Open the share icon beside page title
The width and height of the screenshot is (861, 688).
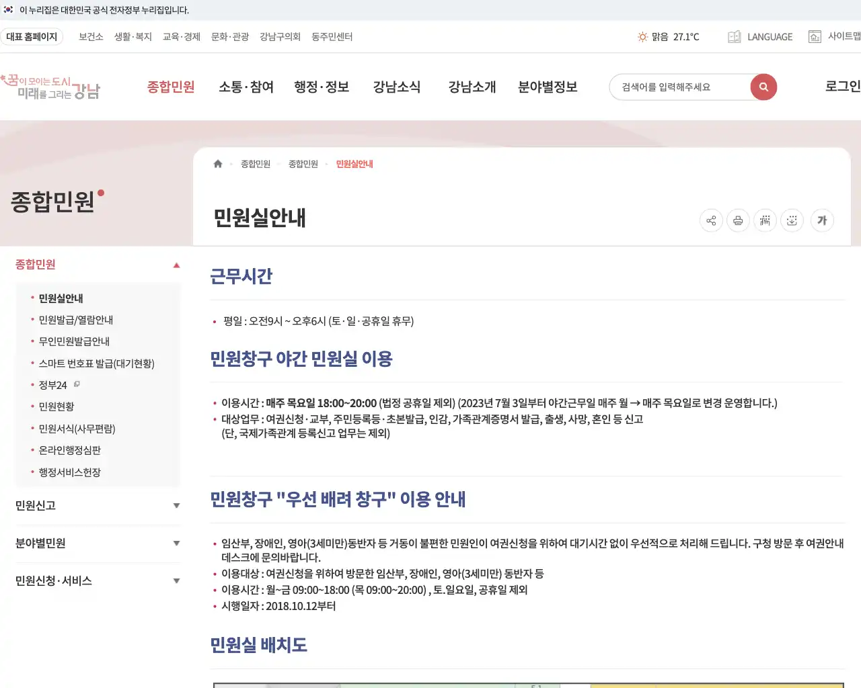tap(711, 220)
